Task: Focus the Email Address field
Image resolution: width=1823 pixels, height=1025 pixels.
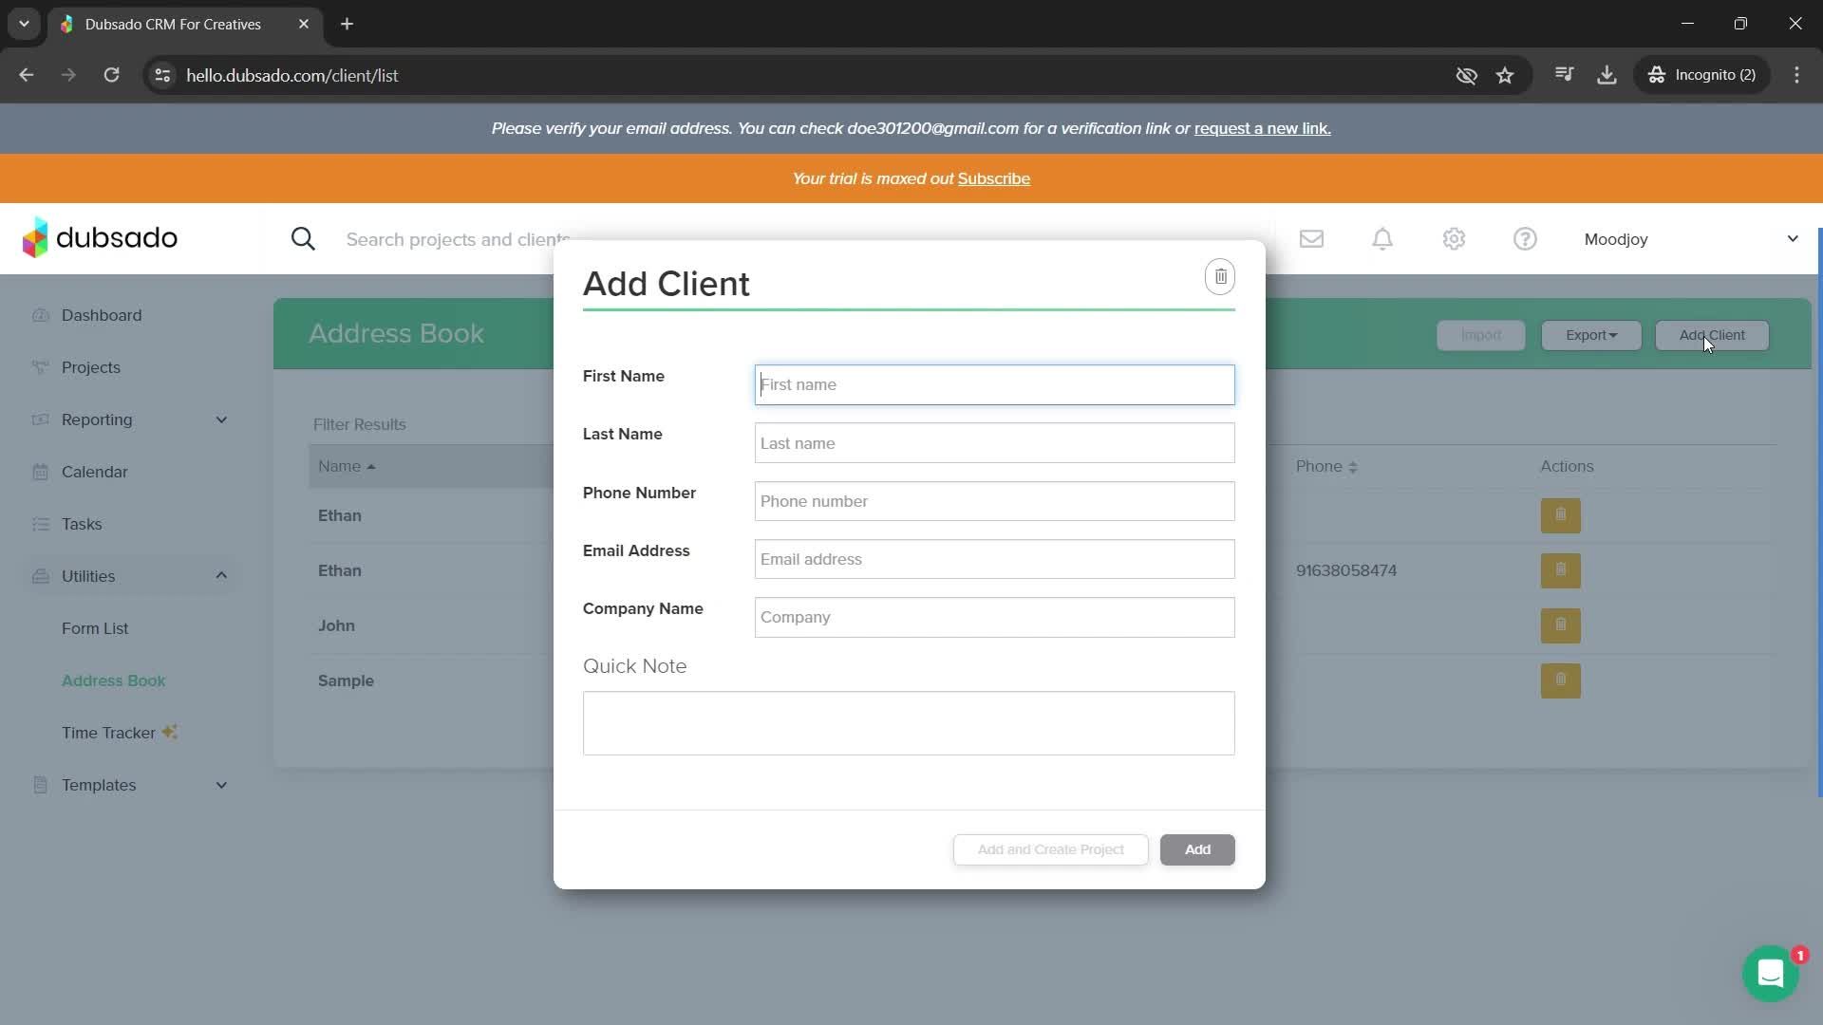Action: (x=994, y=559)
